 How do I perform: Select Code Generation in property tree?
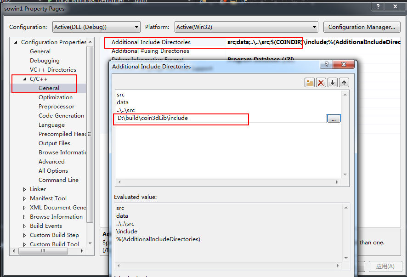[61, 116]
